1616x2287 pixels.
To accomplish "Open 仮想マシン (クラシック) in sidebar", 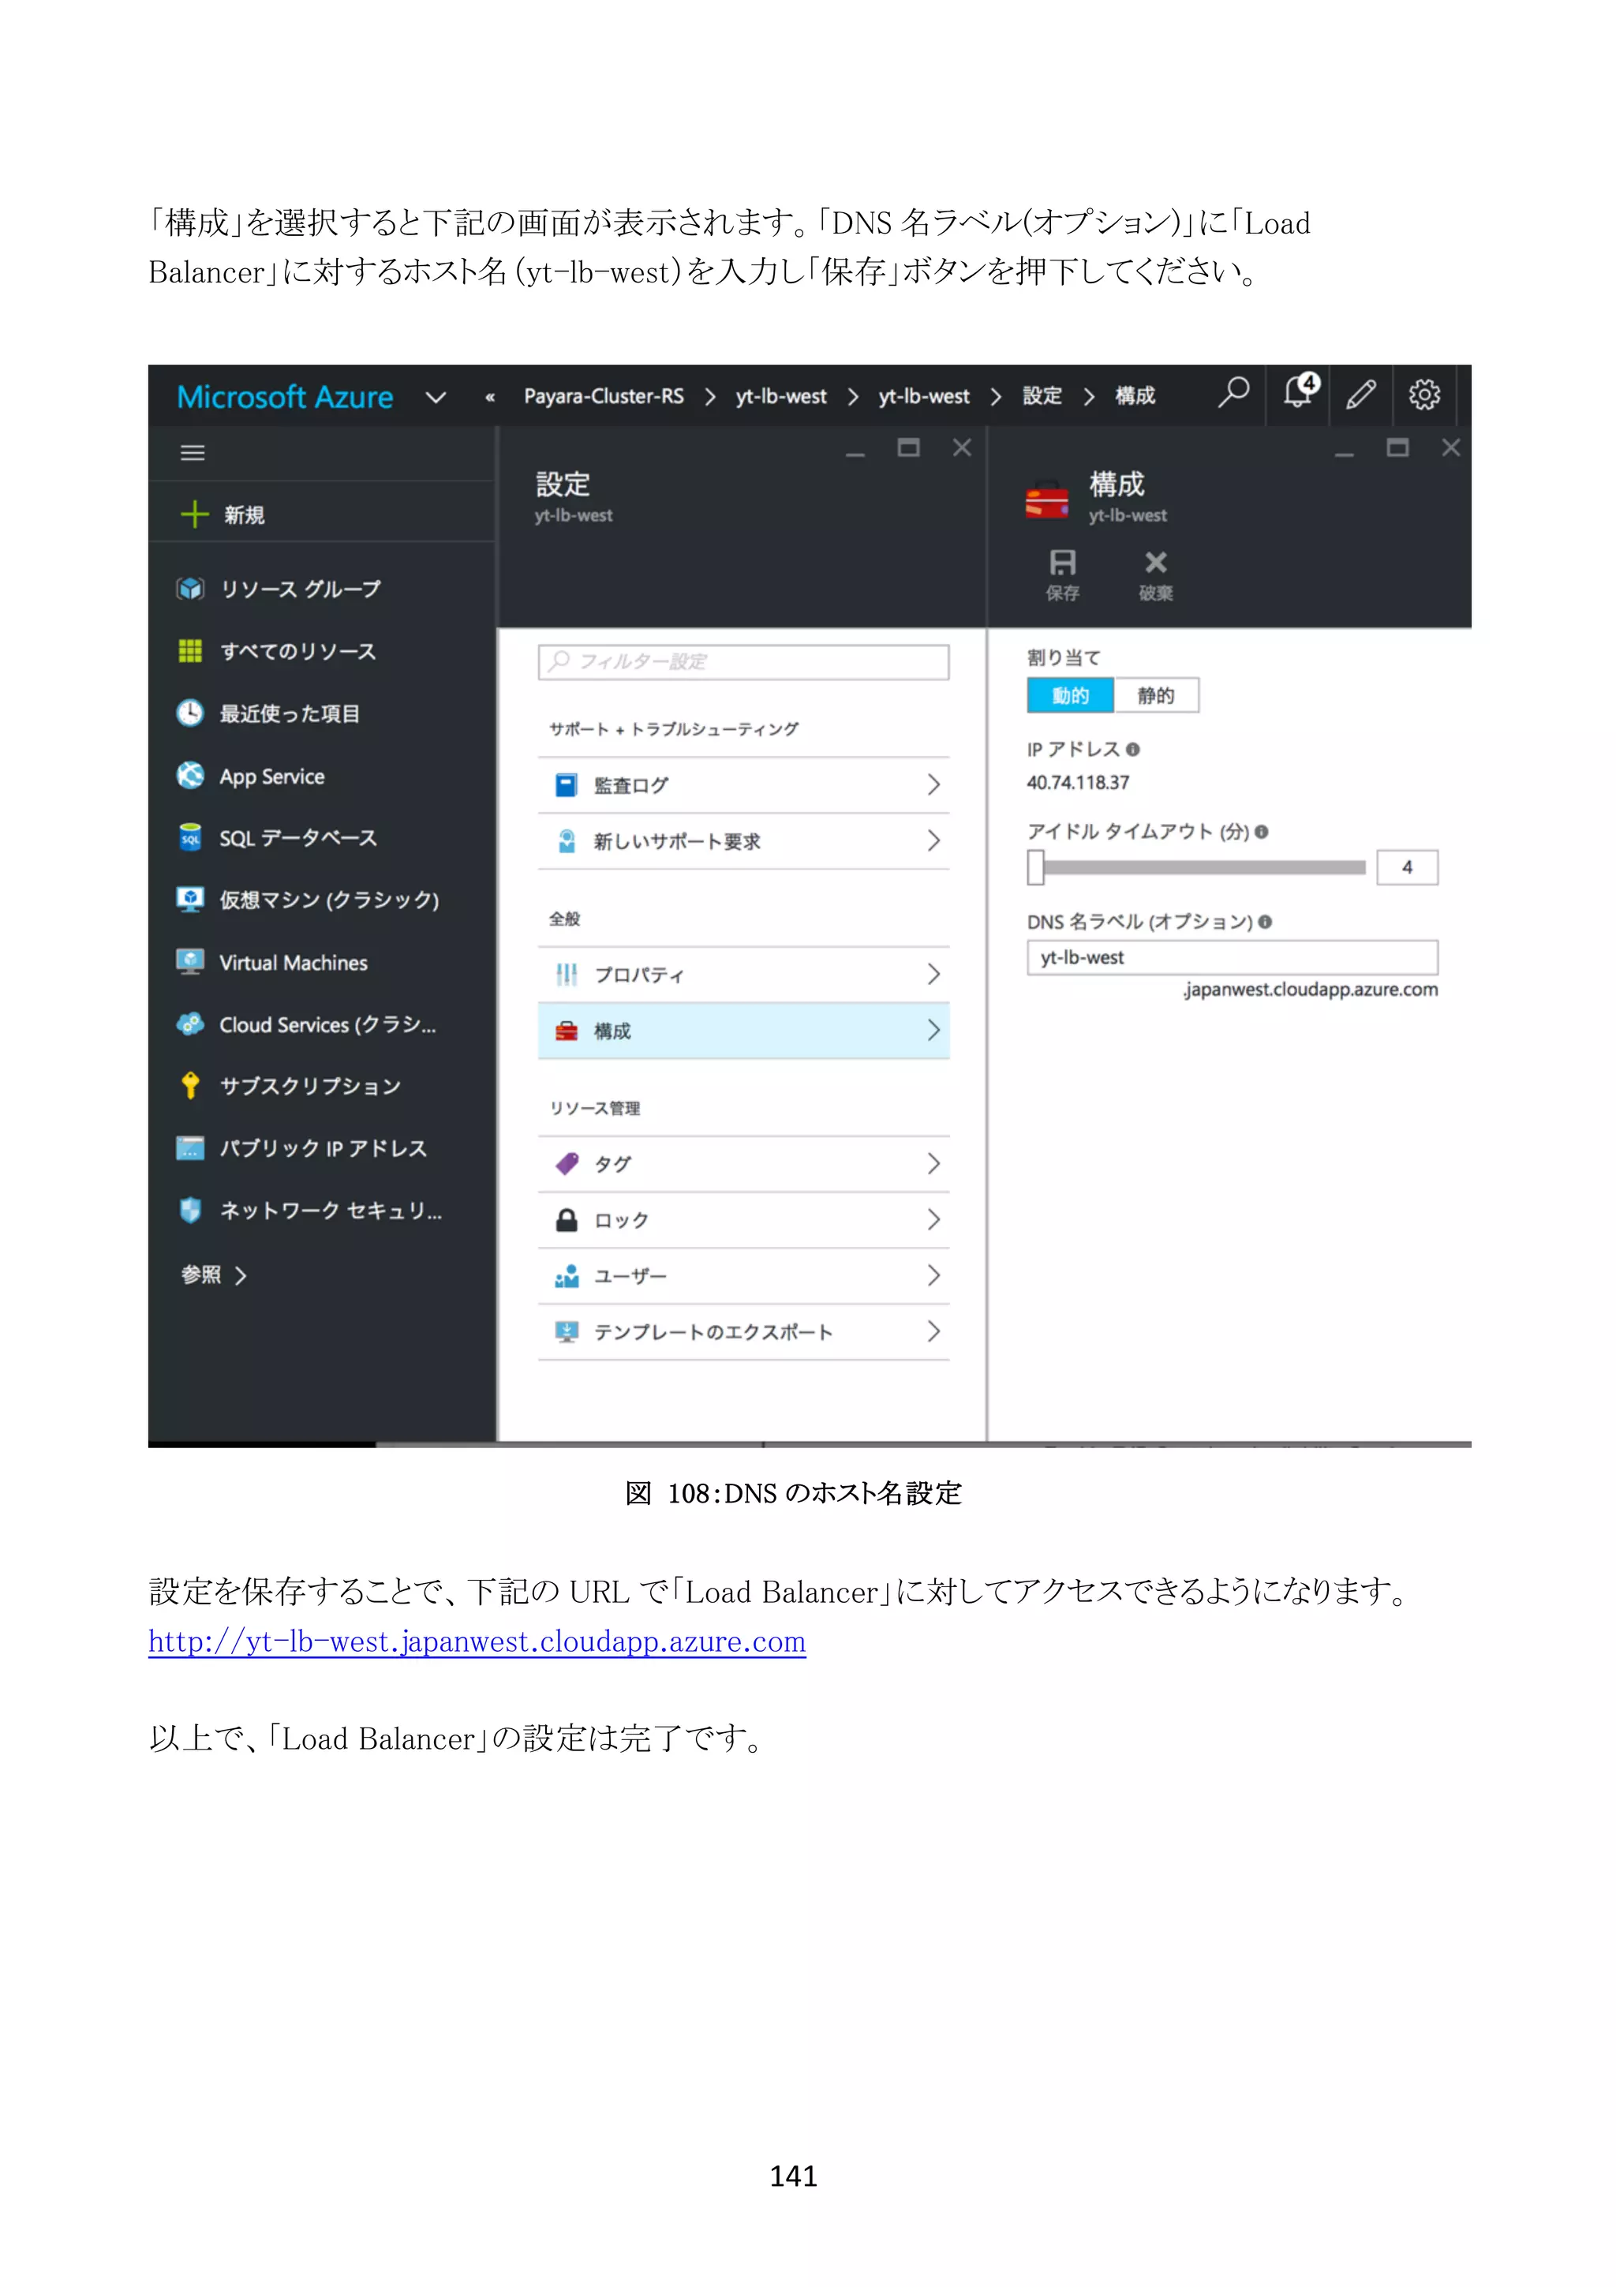I will (308, 900).
